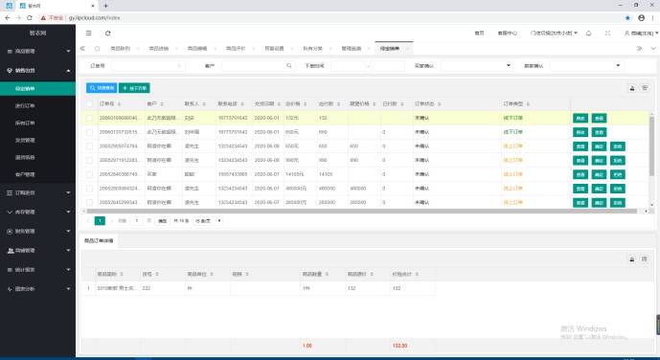Click the third action button in the 14100 row
Viewport: 660px width, 360px height.
coord(618,174)
